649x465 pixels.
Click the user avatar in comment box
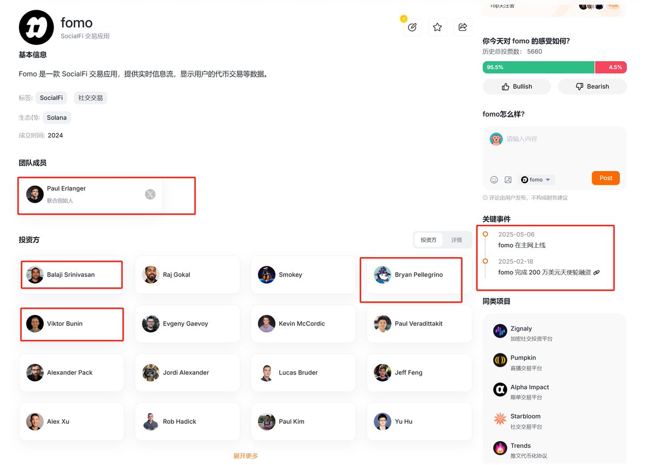(496, 139)
